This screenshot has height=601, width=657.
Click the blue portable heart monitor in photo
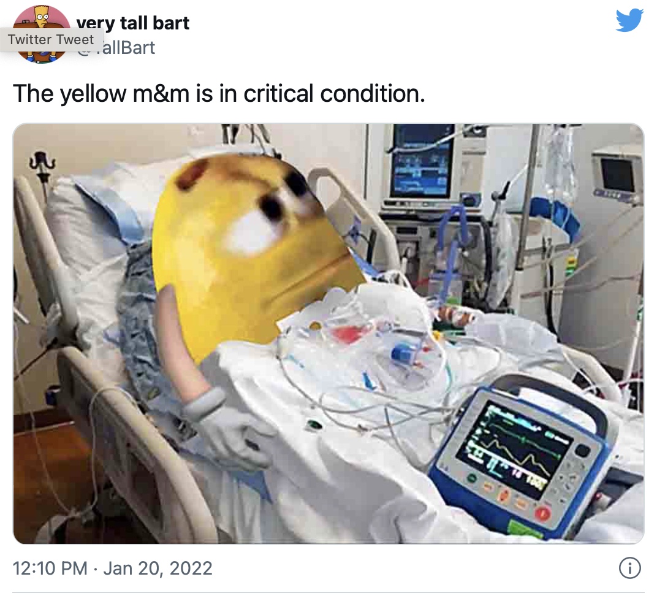(522, 453)
